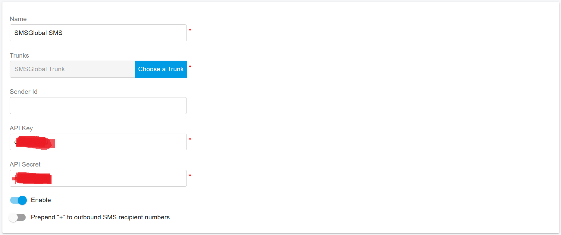Click the "API Secret" field label
The image size is (561, 235).
tap(25, 164)
